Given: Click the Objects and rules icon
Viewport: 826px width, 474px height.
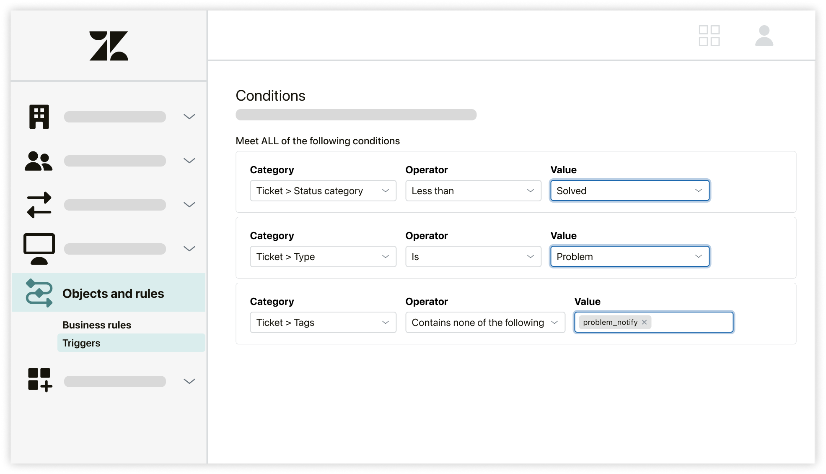Looking at the screenshot, I should pyautogui.click(x=39, y=294).
